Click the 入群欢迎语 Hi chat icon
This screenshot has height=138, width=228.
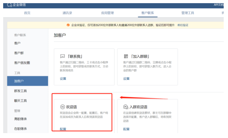tap(126, 107)
